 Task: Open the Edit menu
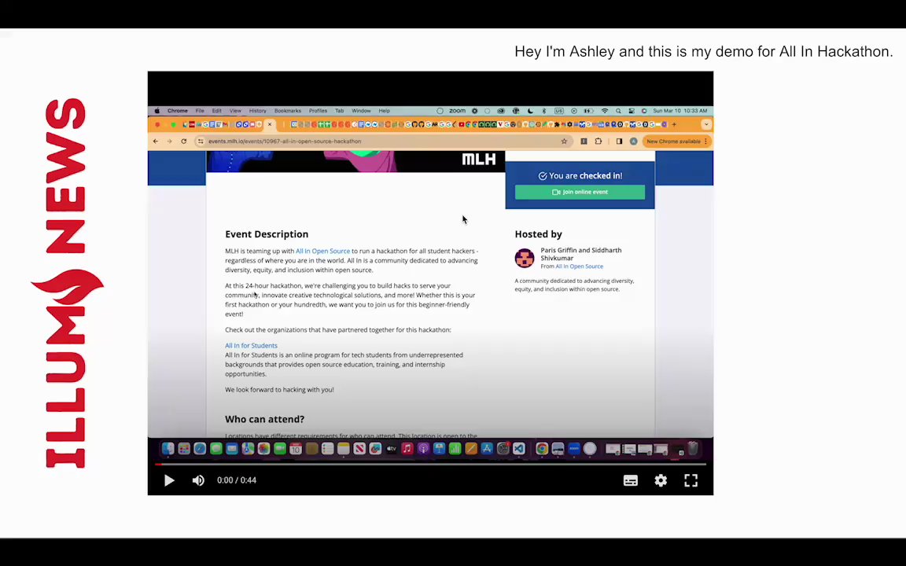[x=217, y=111]
